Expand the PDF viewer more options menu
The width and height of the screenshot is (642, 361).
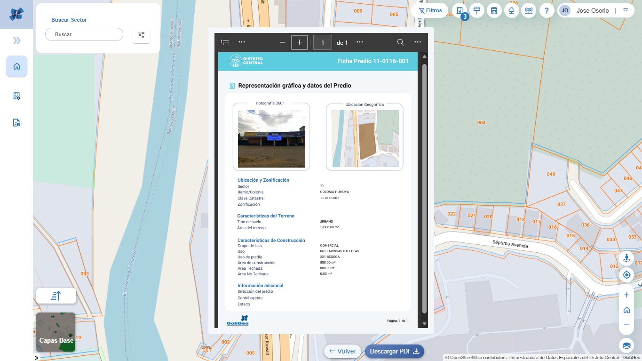[x=417, y=42]
